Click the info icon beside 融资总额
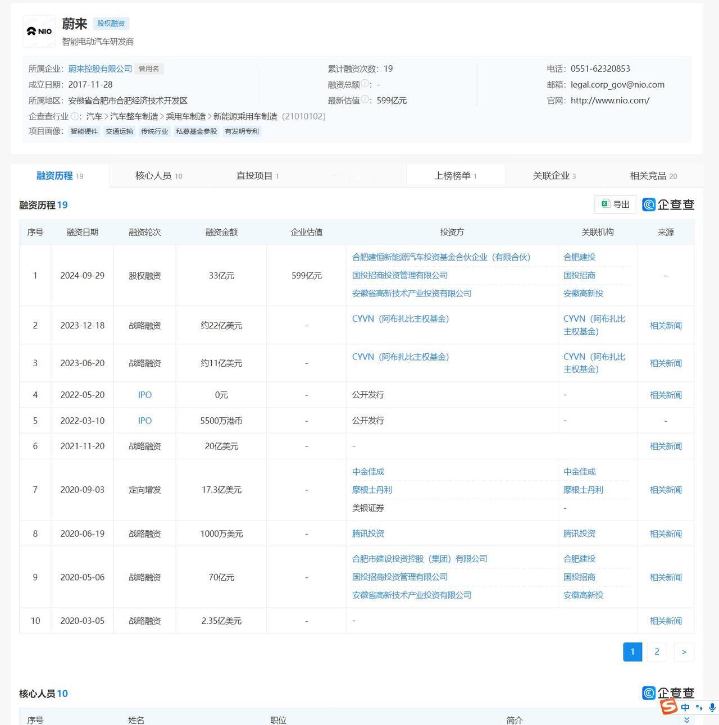Image resolution: width=719 pixels, height=725 pixels. coord(365,84)
